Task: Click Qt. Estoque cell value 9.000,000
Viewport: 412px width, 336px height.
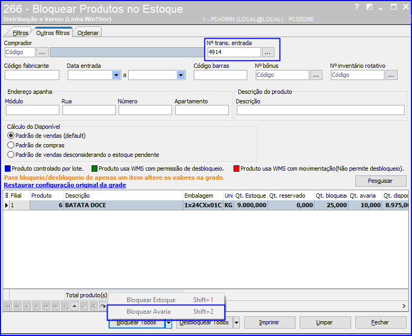Action: tap(250, 205)
